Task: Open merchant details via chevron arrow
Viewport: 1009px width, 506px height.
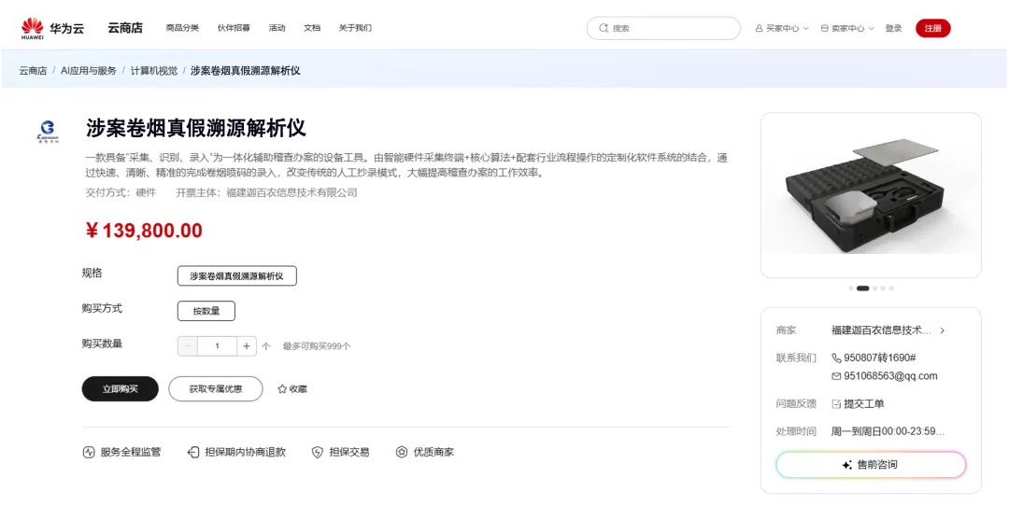Action: pyautogui.click(x=942, y=330)
